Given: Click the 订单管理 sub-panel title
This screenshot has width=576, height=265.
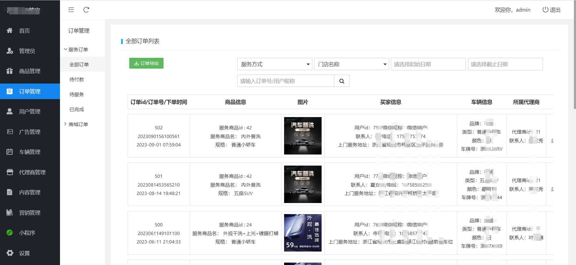Looking at the screenshot, I should [x=79, y=31].
